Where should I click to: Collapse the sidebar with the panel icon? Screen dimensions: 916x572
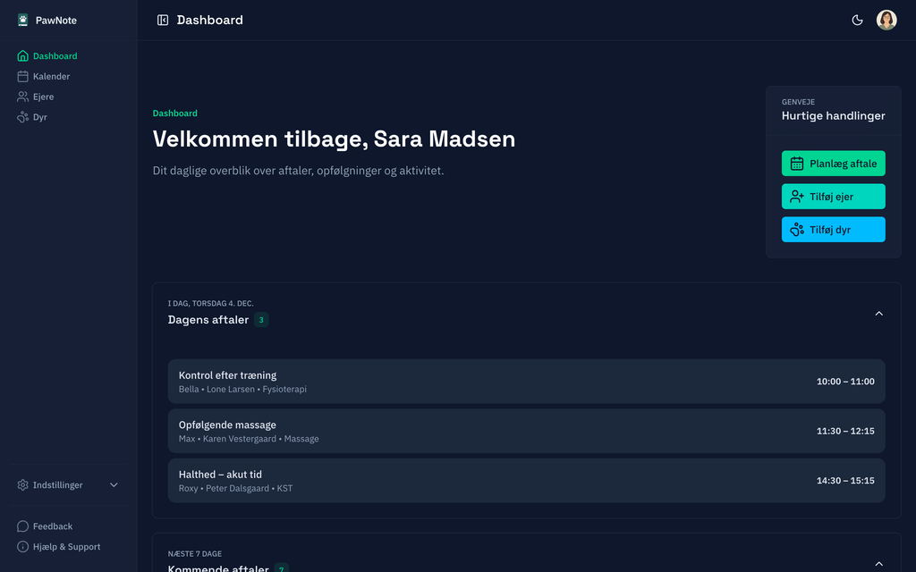(163, 20)
